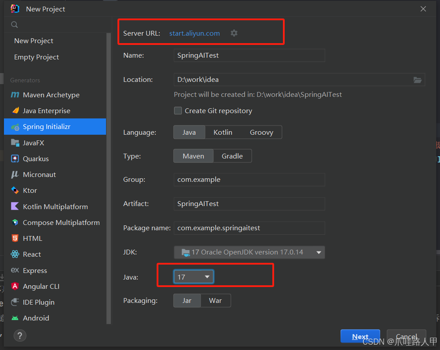This screenshot has height=350, width=440.
Task: Open the JDK dropdown list
Action: (x=249, y=252)
